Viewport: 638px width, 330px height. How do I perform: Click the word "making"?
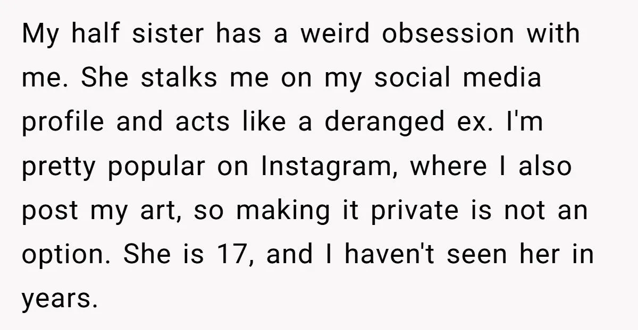tap(278, 212)
